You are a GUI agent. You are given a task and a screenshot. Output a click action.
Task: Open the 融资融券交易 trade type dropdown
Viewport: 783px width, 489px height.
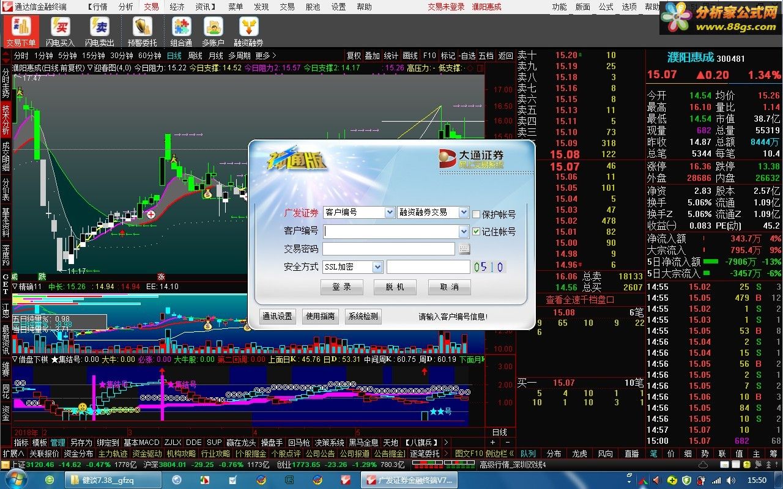[x=464, y=212]
